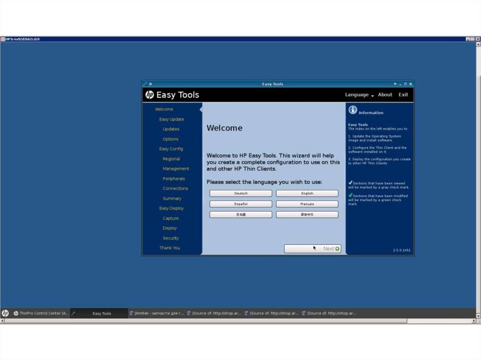This screenshot has width=481, height=360.
Task: Go to the Thank You page
Action: tap(169, 248)
